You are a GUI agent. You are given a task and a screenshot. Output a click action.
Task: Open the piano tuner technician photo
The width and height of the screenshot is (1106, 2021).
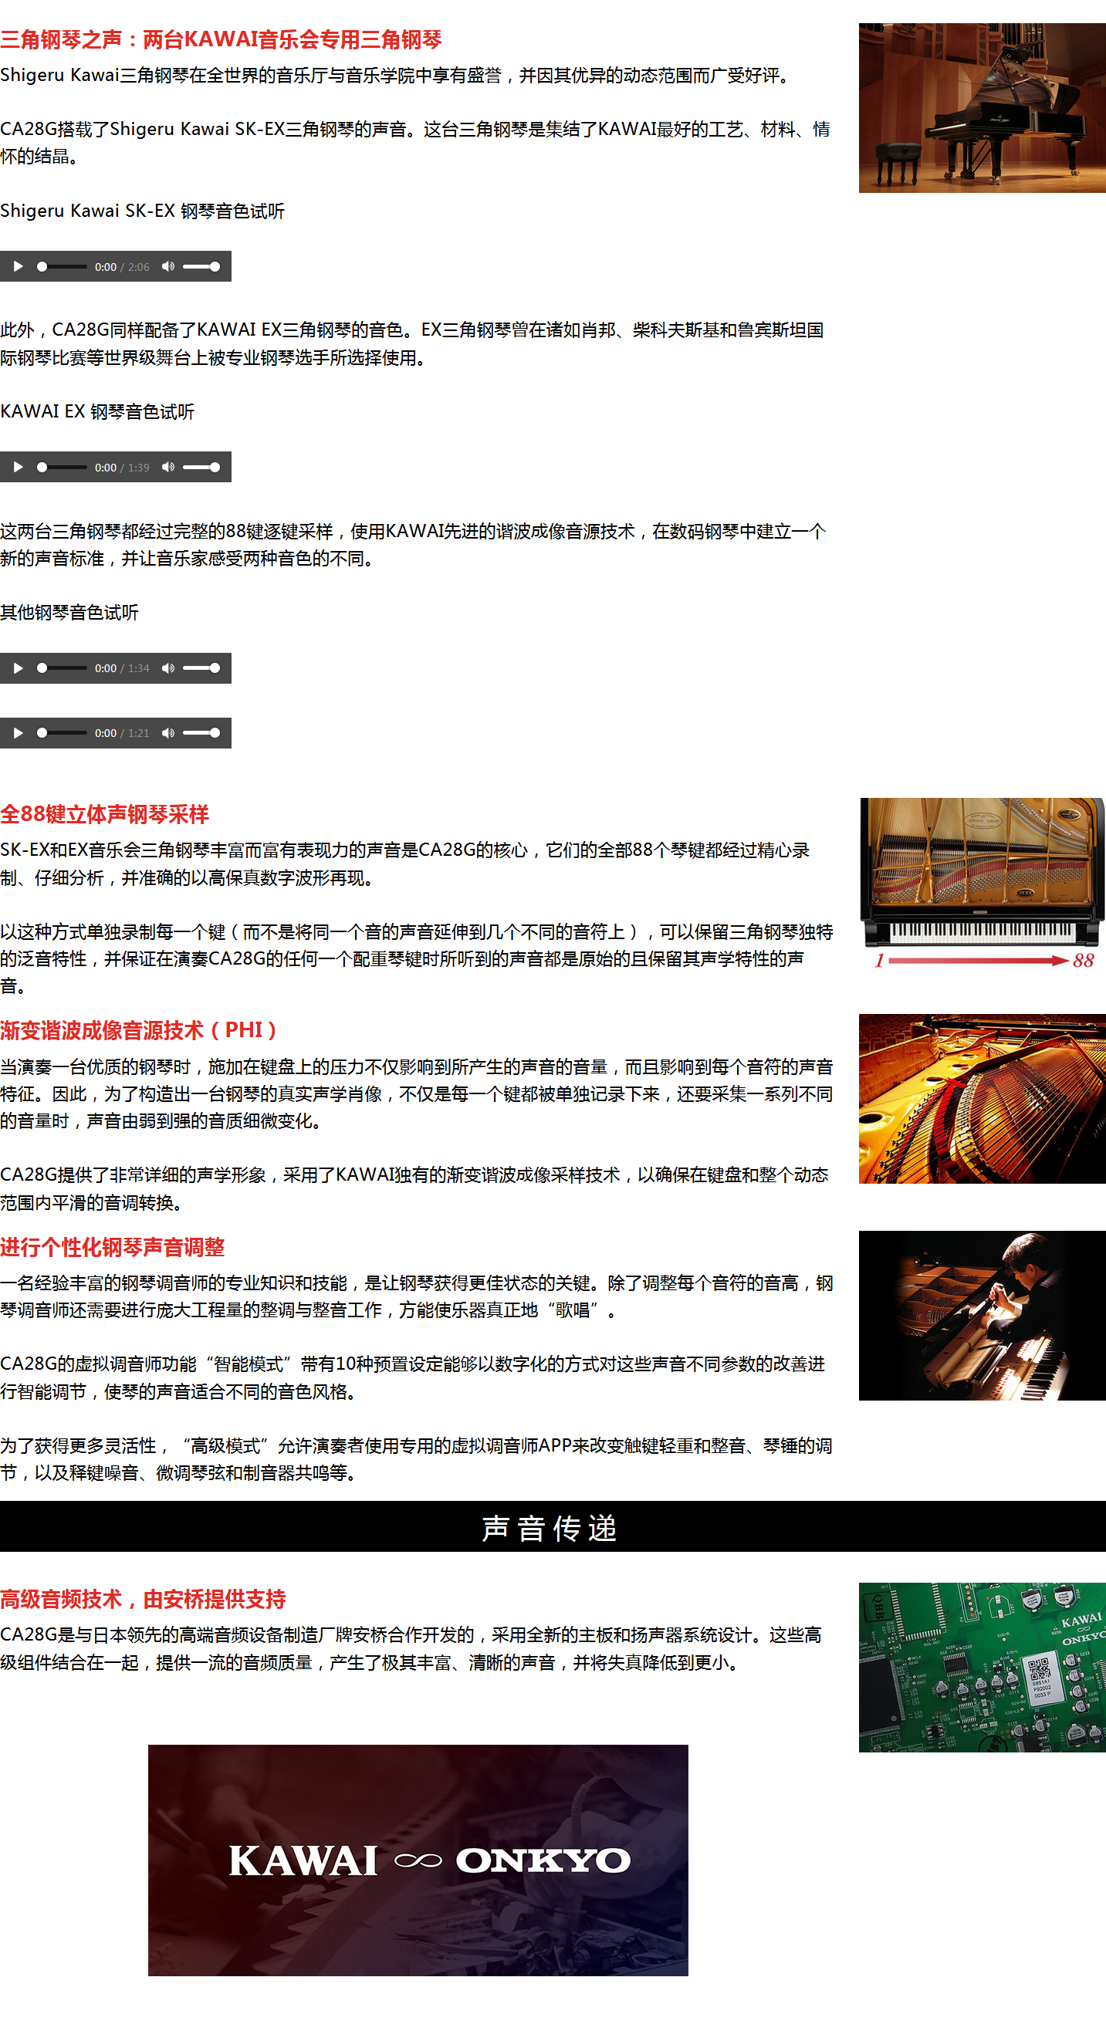click(x=982, y=1316)
